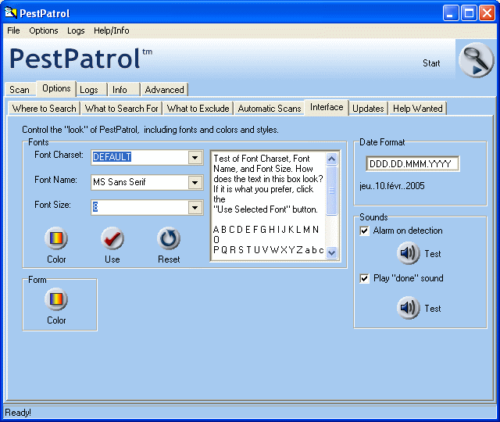Maximize the PestPatrol window
The width and height of the screenshot is (500, 422).
pyautogui.click(x=469, y=13)
